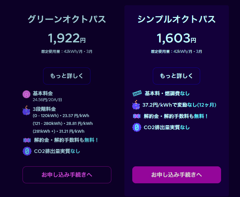Click the piggy bank icon next to 3段階料金
The image size is (240, 197).
pos(26,110)
